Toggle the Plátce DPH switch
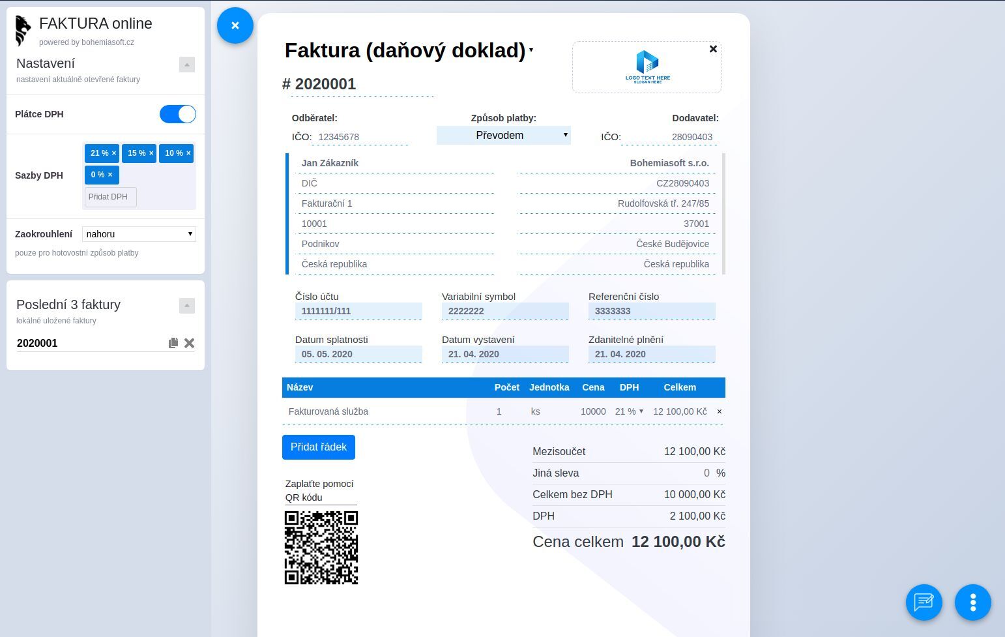The height and width of the screenshot is (637, 1005). coord(178,114)
